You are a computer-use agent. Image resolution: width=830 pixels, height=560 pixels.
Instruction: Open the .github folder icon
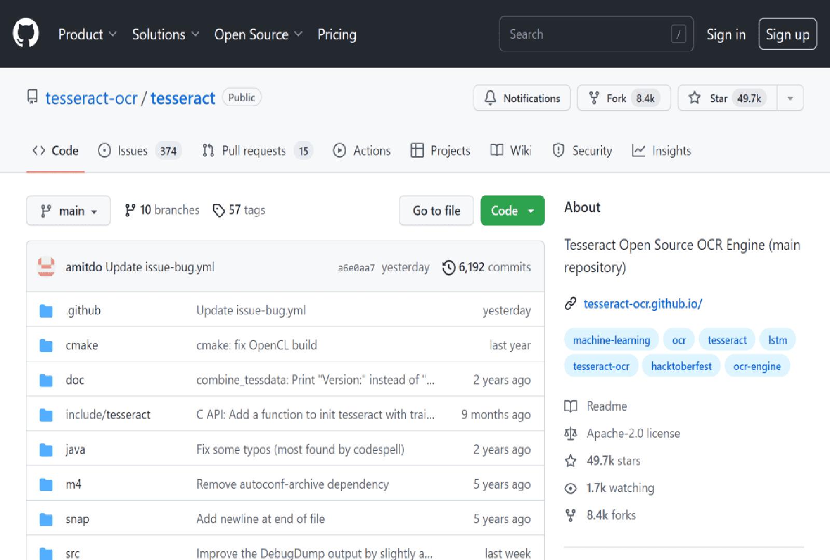click(x=46, y=311)
